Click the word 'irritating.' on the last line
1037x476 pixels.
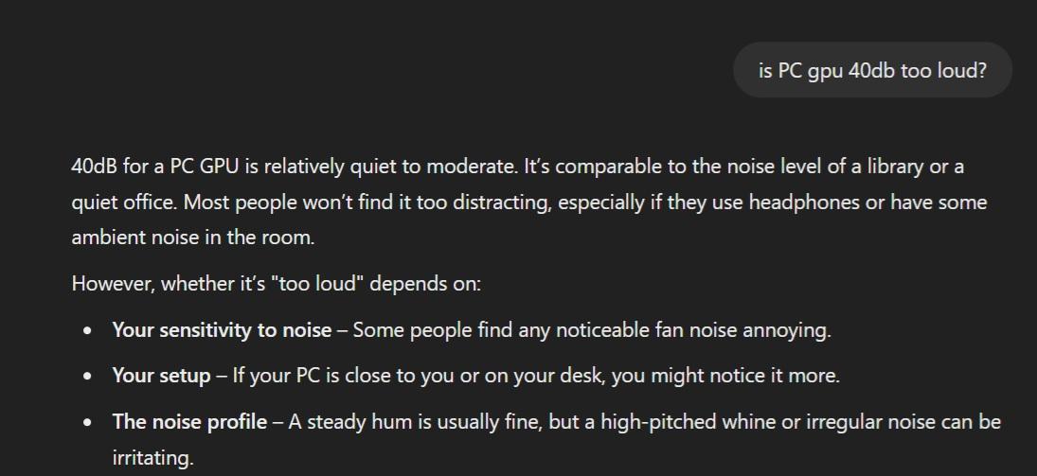152,459
